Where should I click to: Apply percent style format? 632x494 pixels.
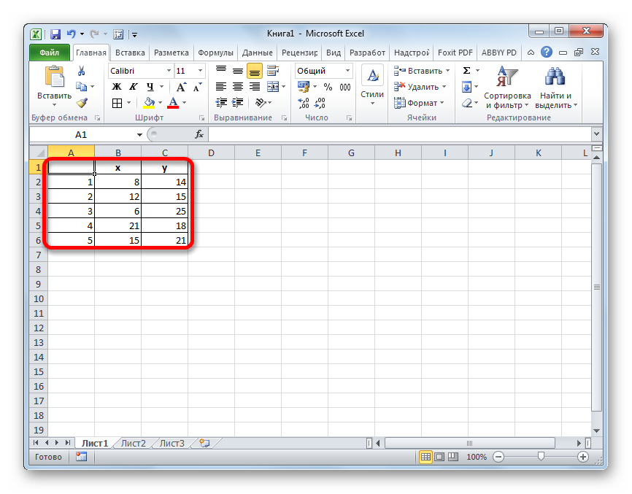[328, 87]
